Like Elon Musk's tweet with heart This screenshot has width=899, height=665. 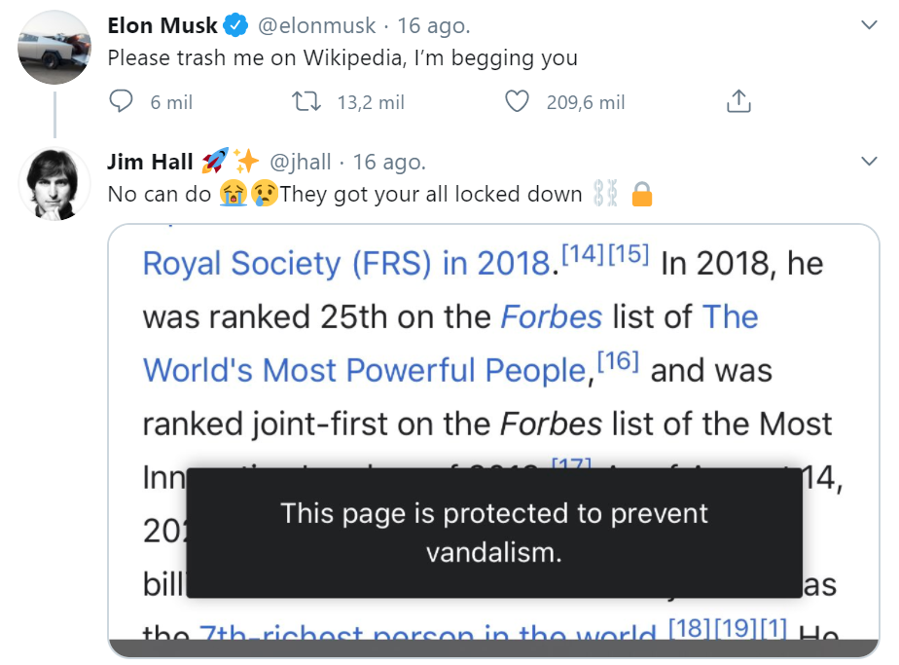519,101
